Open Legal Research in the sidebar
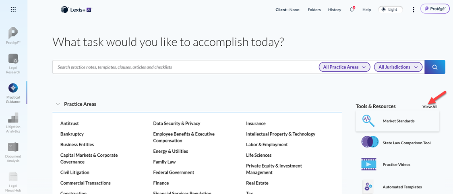453x194 pixels. point(13,64)
